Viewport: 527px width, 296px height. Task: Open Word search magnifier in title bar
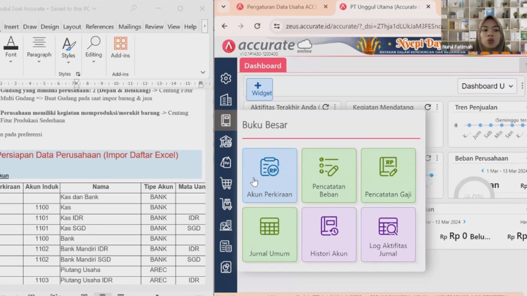tap(133, 8)
